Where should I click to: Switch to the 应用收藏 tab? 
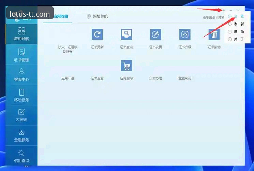click(61, 16)
